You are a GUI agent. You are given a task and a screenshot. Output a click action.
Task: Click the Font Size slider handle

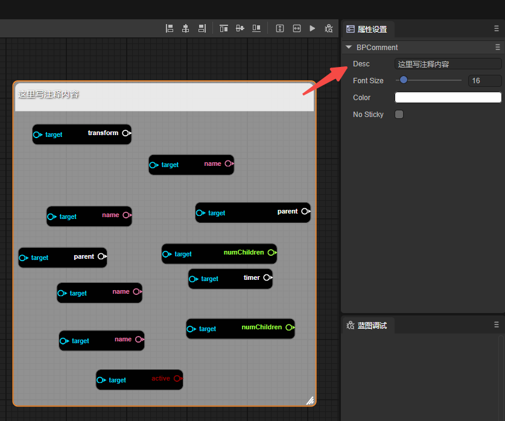coord(404,80)
